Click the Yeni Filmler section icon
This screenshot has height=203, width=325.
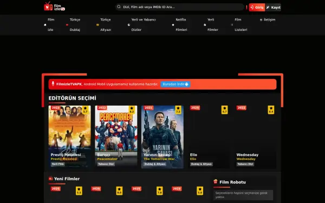[x=50, y=178]
